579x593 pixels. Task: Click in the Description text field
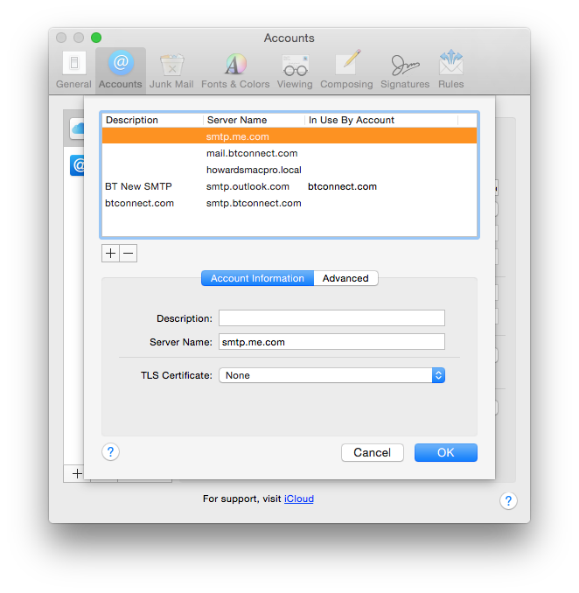tap(331, 318)
